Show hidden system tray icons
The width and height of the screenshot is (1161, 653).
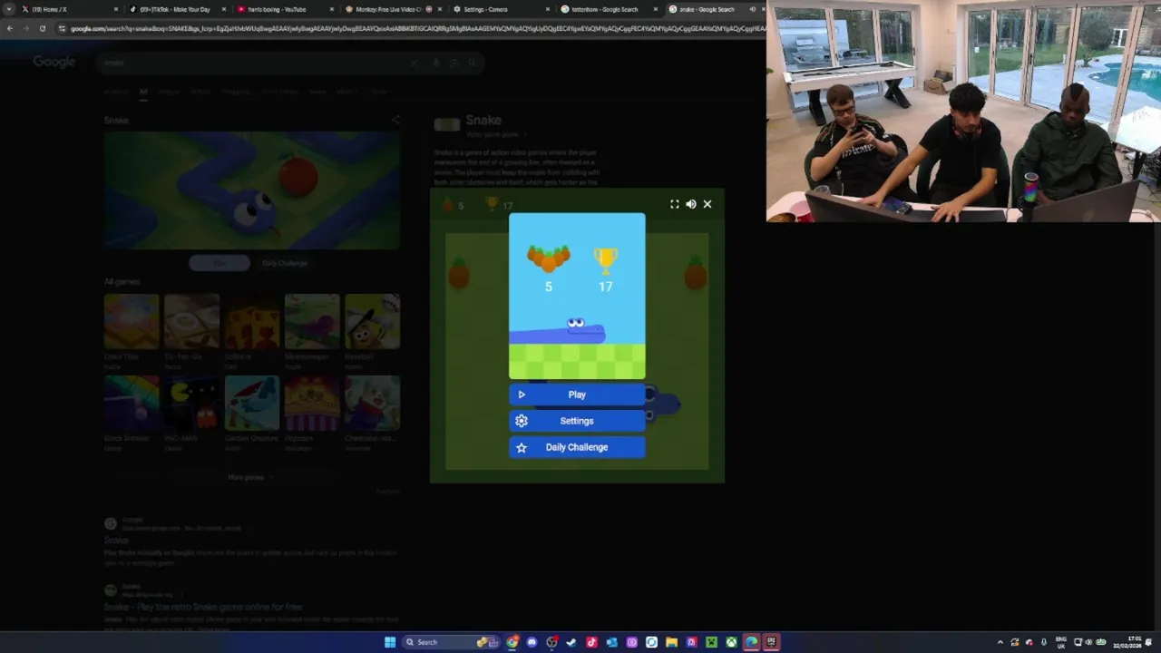tap(1000, 642)
